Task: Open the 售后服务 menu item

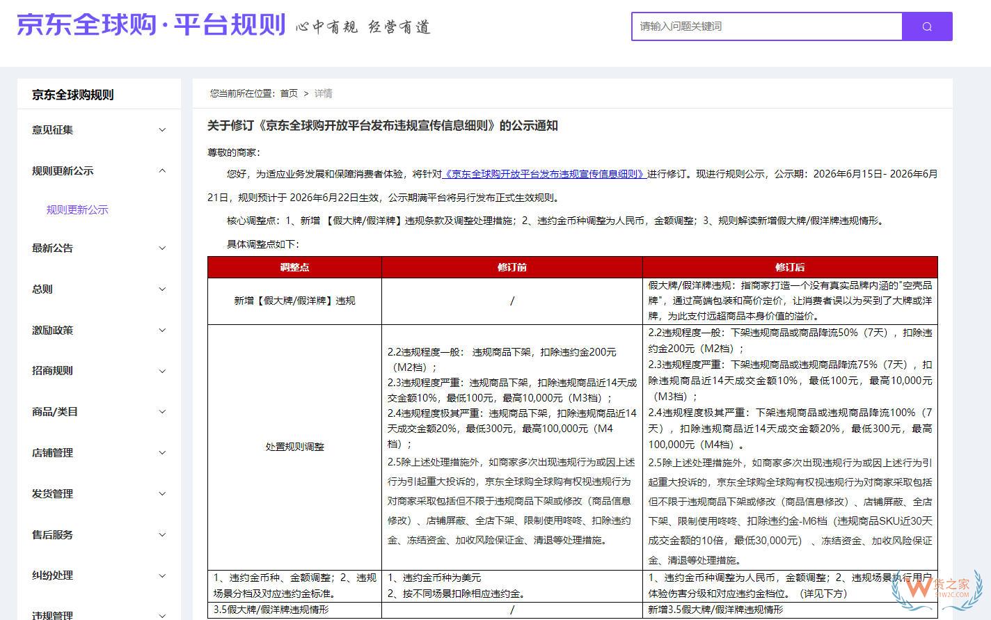Action: click(x=52, y=534)
